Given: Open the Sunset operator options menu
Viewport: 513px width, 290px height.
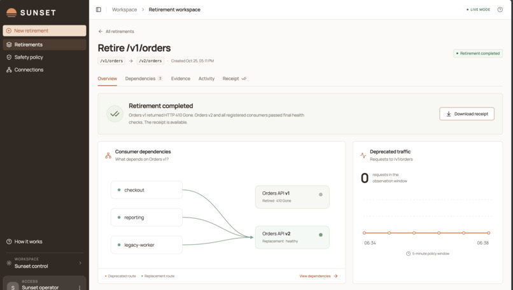Looking at the screenshot, I should [x=80, y=287].
